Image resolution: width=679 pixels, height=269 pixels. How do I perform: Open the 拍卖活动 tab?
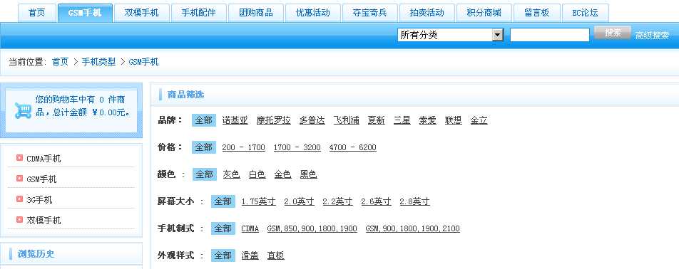(427, 13)
